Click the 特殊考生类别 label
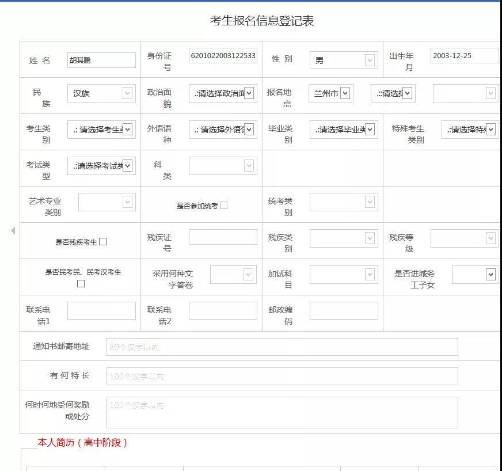This screenshot has height=471, width=502. [x=408, y=134]
